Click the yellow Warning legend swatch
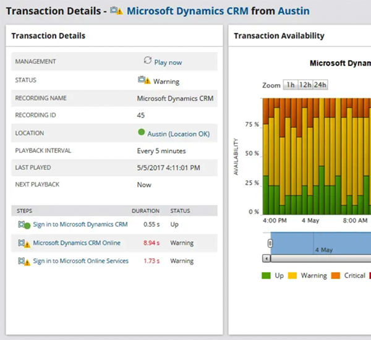 pyautogui.click(x=292, y=276)
